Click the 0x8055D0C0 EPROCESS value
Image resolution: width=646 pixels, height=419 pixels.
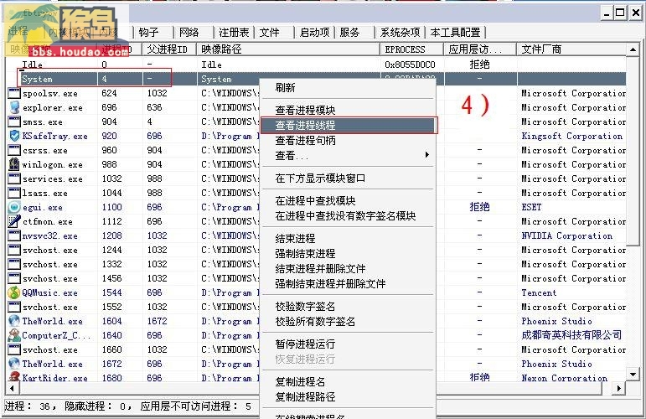pyautogui.click(x=410, y=65)
